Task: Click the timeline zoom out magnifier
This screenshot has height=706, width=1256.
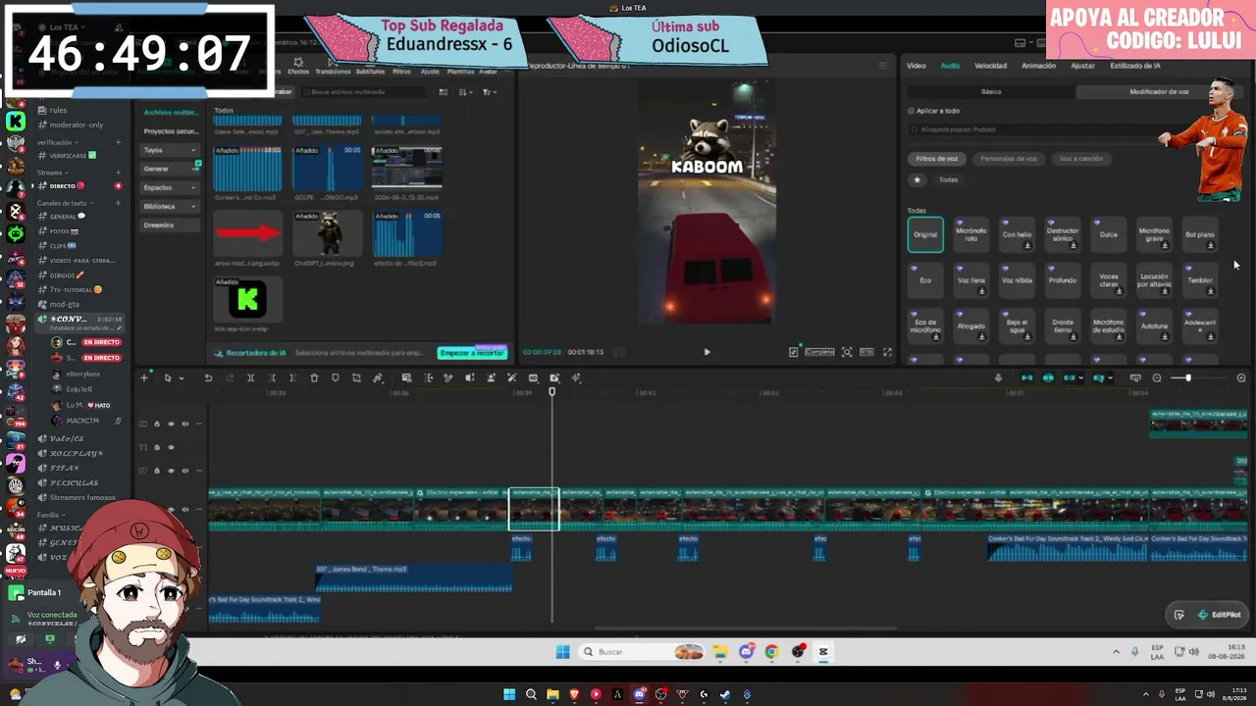Action: pos(1157,378)
